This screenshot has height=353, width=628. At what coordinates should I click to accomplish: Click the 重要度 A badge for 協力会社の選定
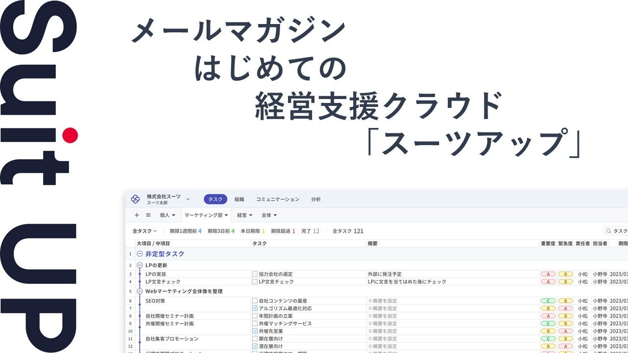[x=548, y=274]
